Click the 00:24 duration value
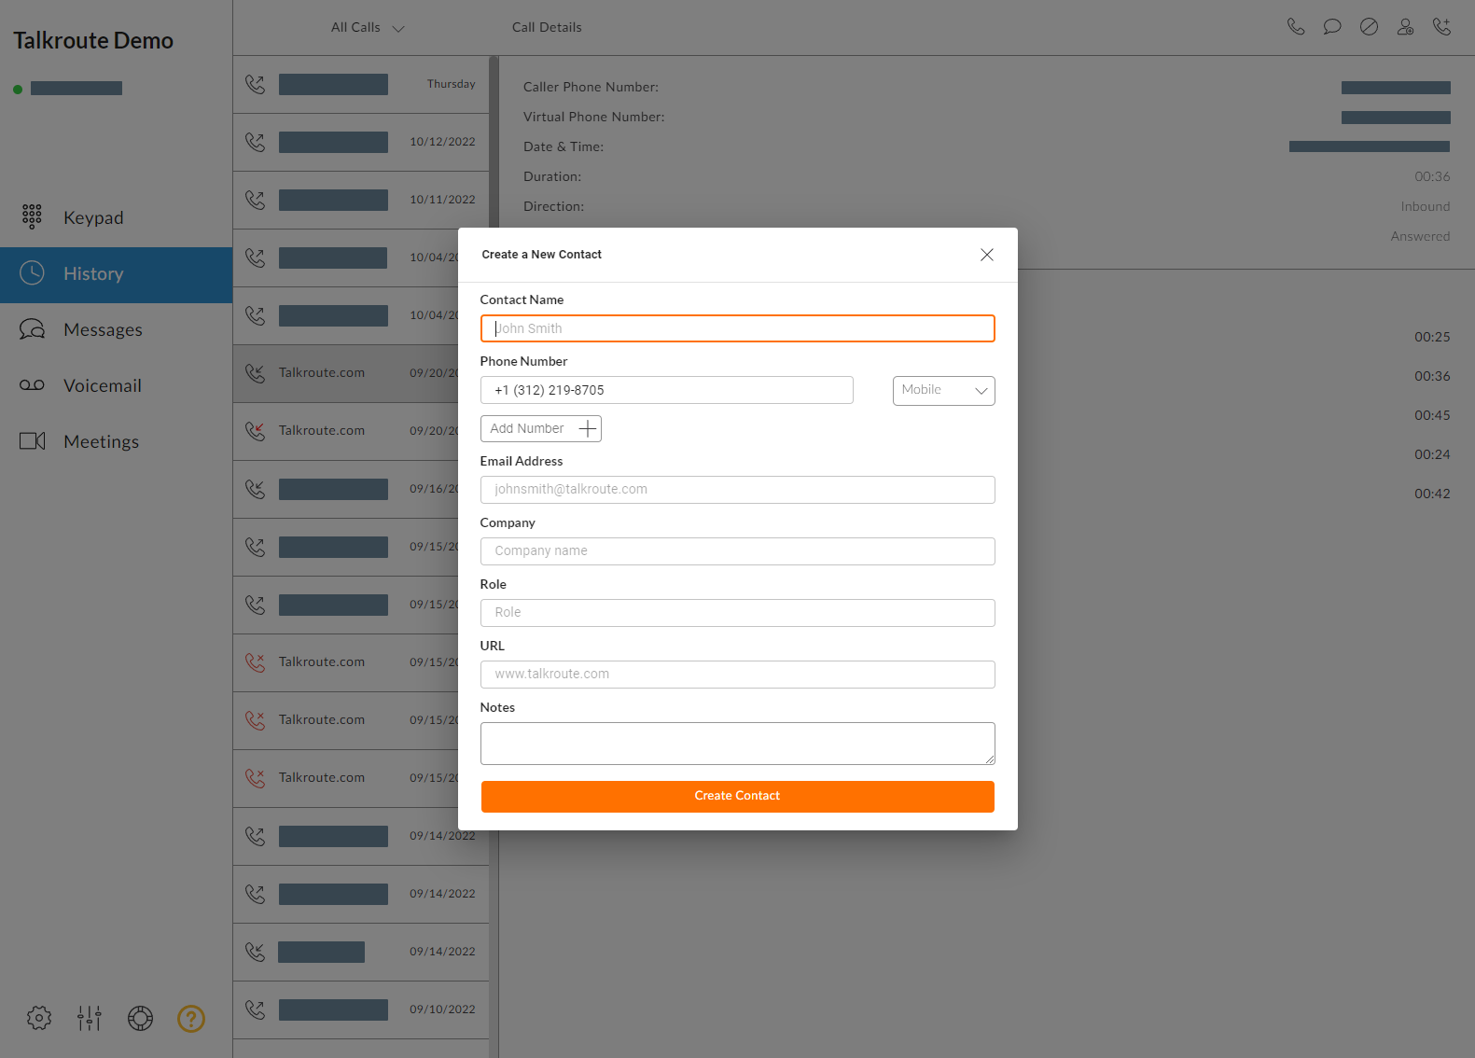The height and width of the screenshot is (1058, 1475). (1432, 455)
